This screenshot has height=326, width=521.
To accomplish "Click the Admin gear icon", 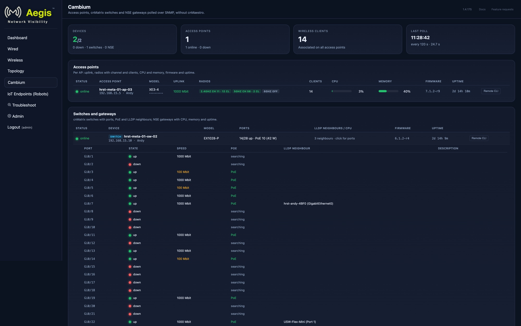I will pyautogui.click(x=9, y=116).
